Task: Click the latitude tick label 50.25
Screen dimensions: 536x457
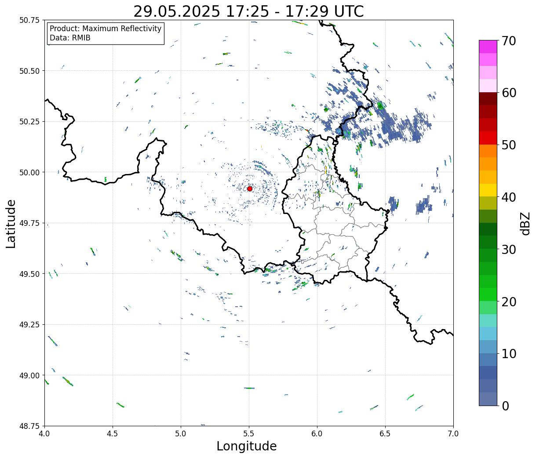Action: click(29, 122)
